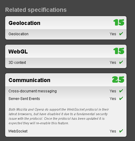Click the WebSocket row checkmark icon
Viewport: 135px width, 141px height.
[121, 131]
